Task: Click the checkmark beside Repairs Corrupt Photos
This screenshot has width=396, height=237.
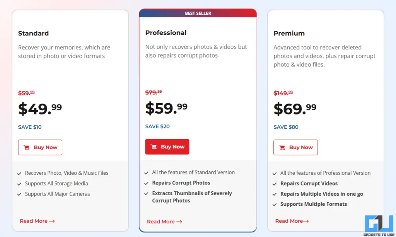Action: 146,183
